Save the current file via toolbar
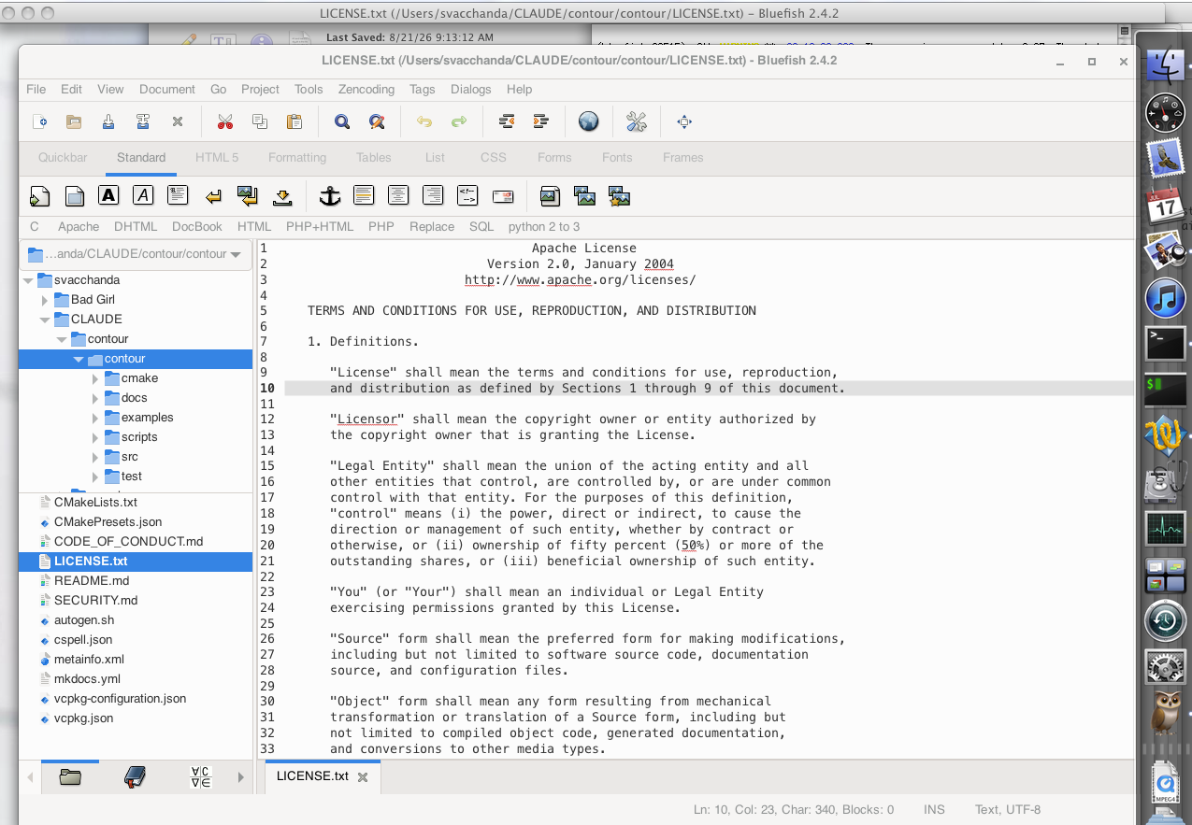The width and height of the screenshot is (1192, 825). tap(108, 121)
